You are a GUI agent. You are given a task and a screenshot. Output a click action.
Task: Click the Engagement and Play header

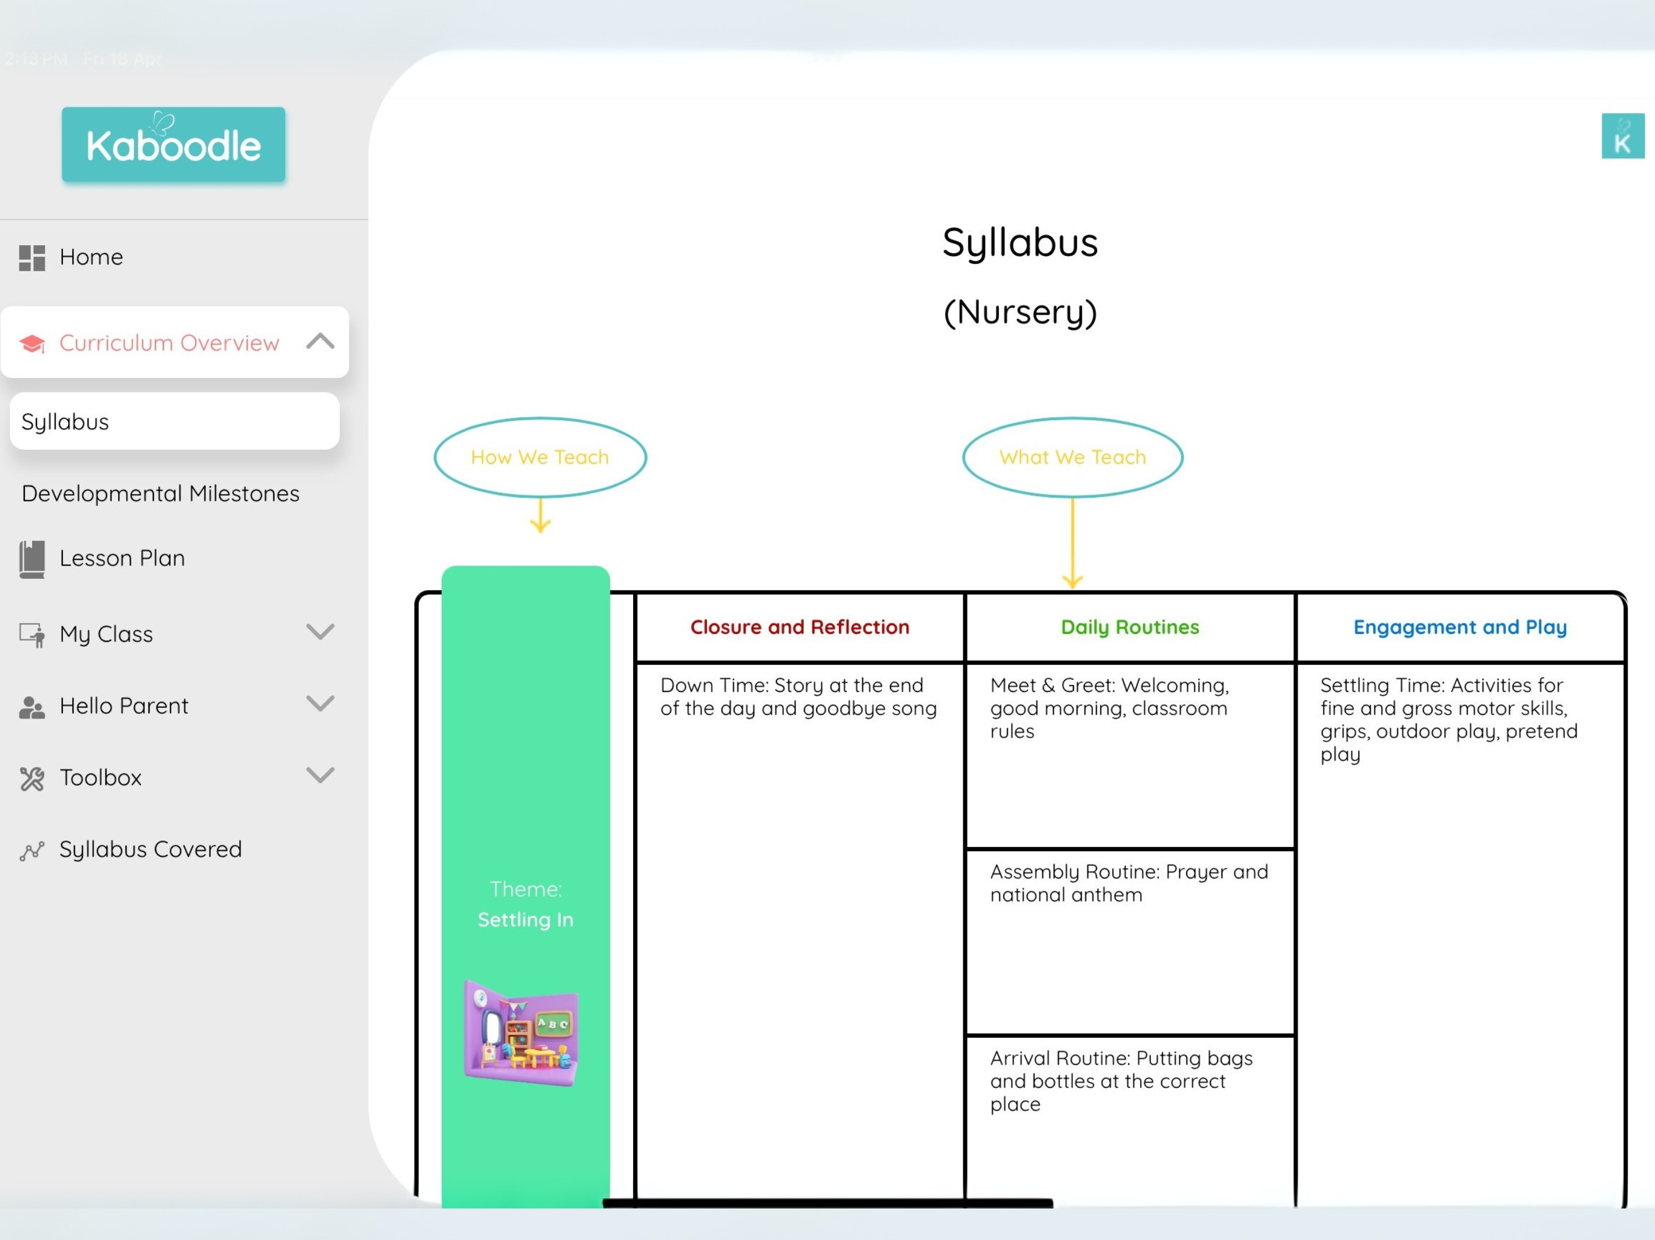[1460, 627]
